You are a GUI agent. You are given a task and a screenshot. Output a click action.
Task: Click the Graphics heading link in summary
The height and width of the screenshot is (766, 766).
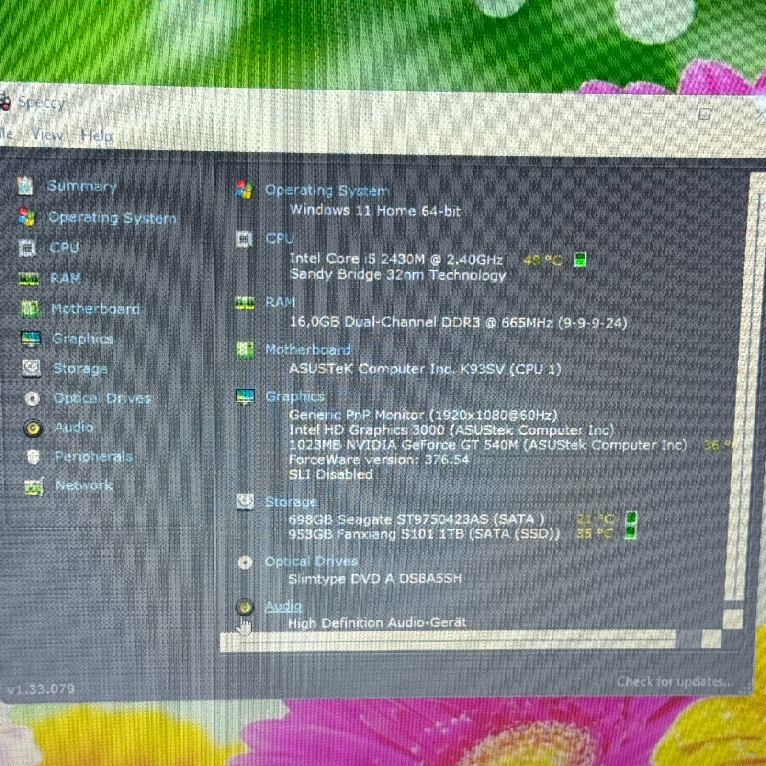[x=294, y=397]
